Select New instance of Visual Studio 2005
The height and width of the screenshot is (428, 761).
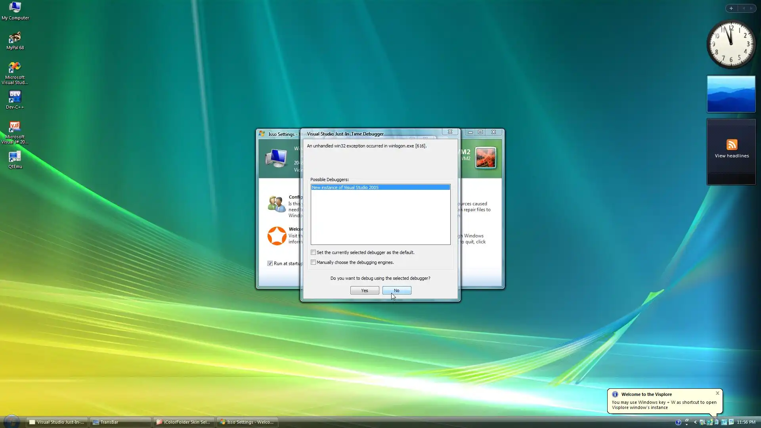380,187
